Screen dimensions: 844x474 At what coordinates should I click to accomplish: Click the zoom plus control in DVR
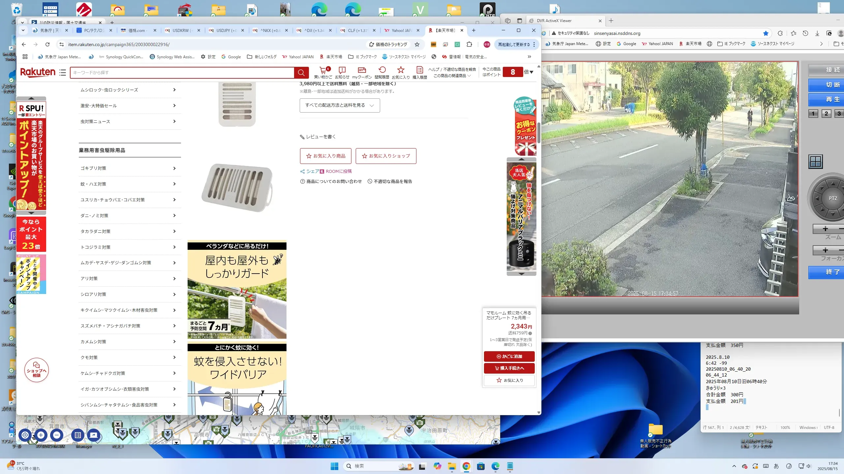(825, 228)
